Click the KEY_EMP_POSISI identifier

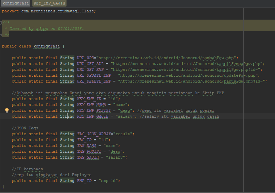(94, 110)
